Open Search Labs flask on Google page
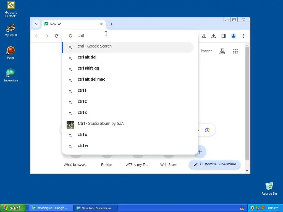Viewport: 283px width, 212px height. point(222,51)
